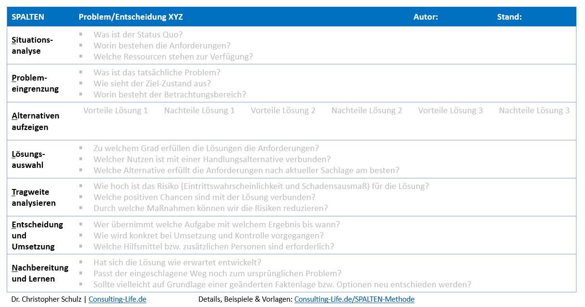
Task: Open the Consulting-Life.de link
Action: [x=117, y=299]
